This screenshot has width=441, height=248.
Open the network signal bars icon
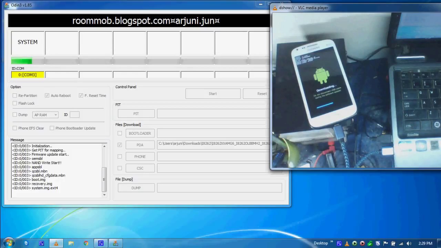tap(401, 243)
